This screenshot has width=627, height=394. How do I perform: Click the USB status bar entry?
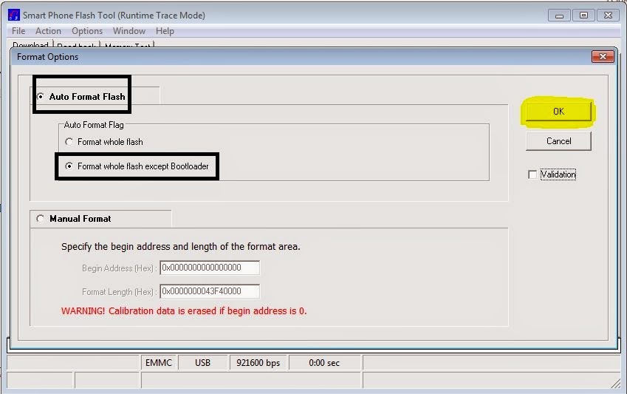[x=202, y=363]
